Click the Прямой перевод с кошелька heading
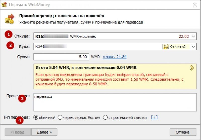This screenshot has width=201, height=140. click(62, 16)
